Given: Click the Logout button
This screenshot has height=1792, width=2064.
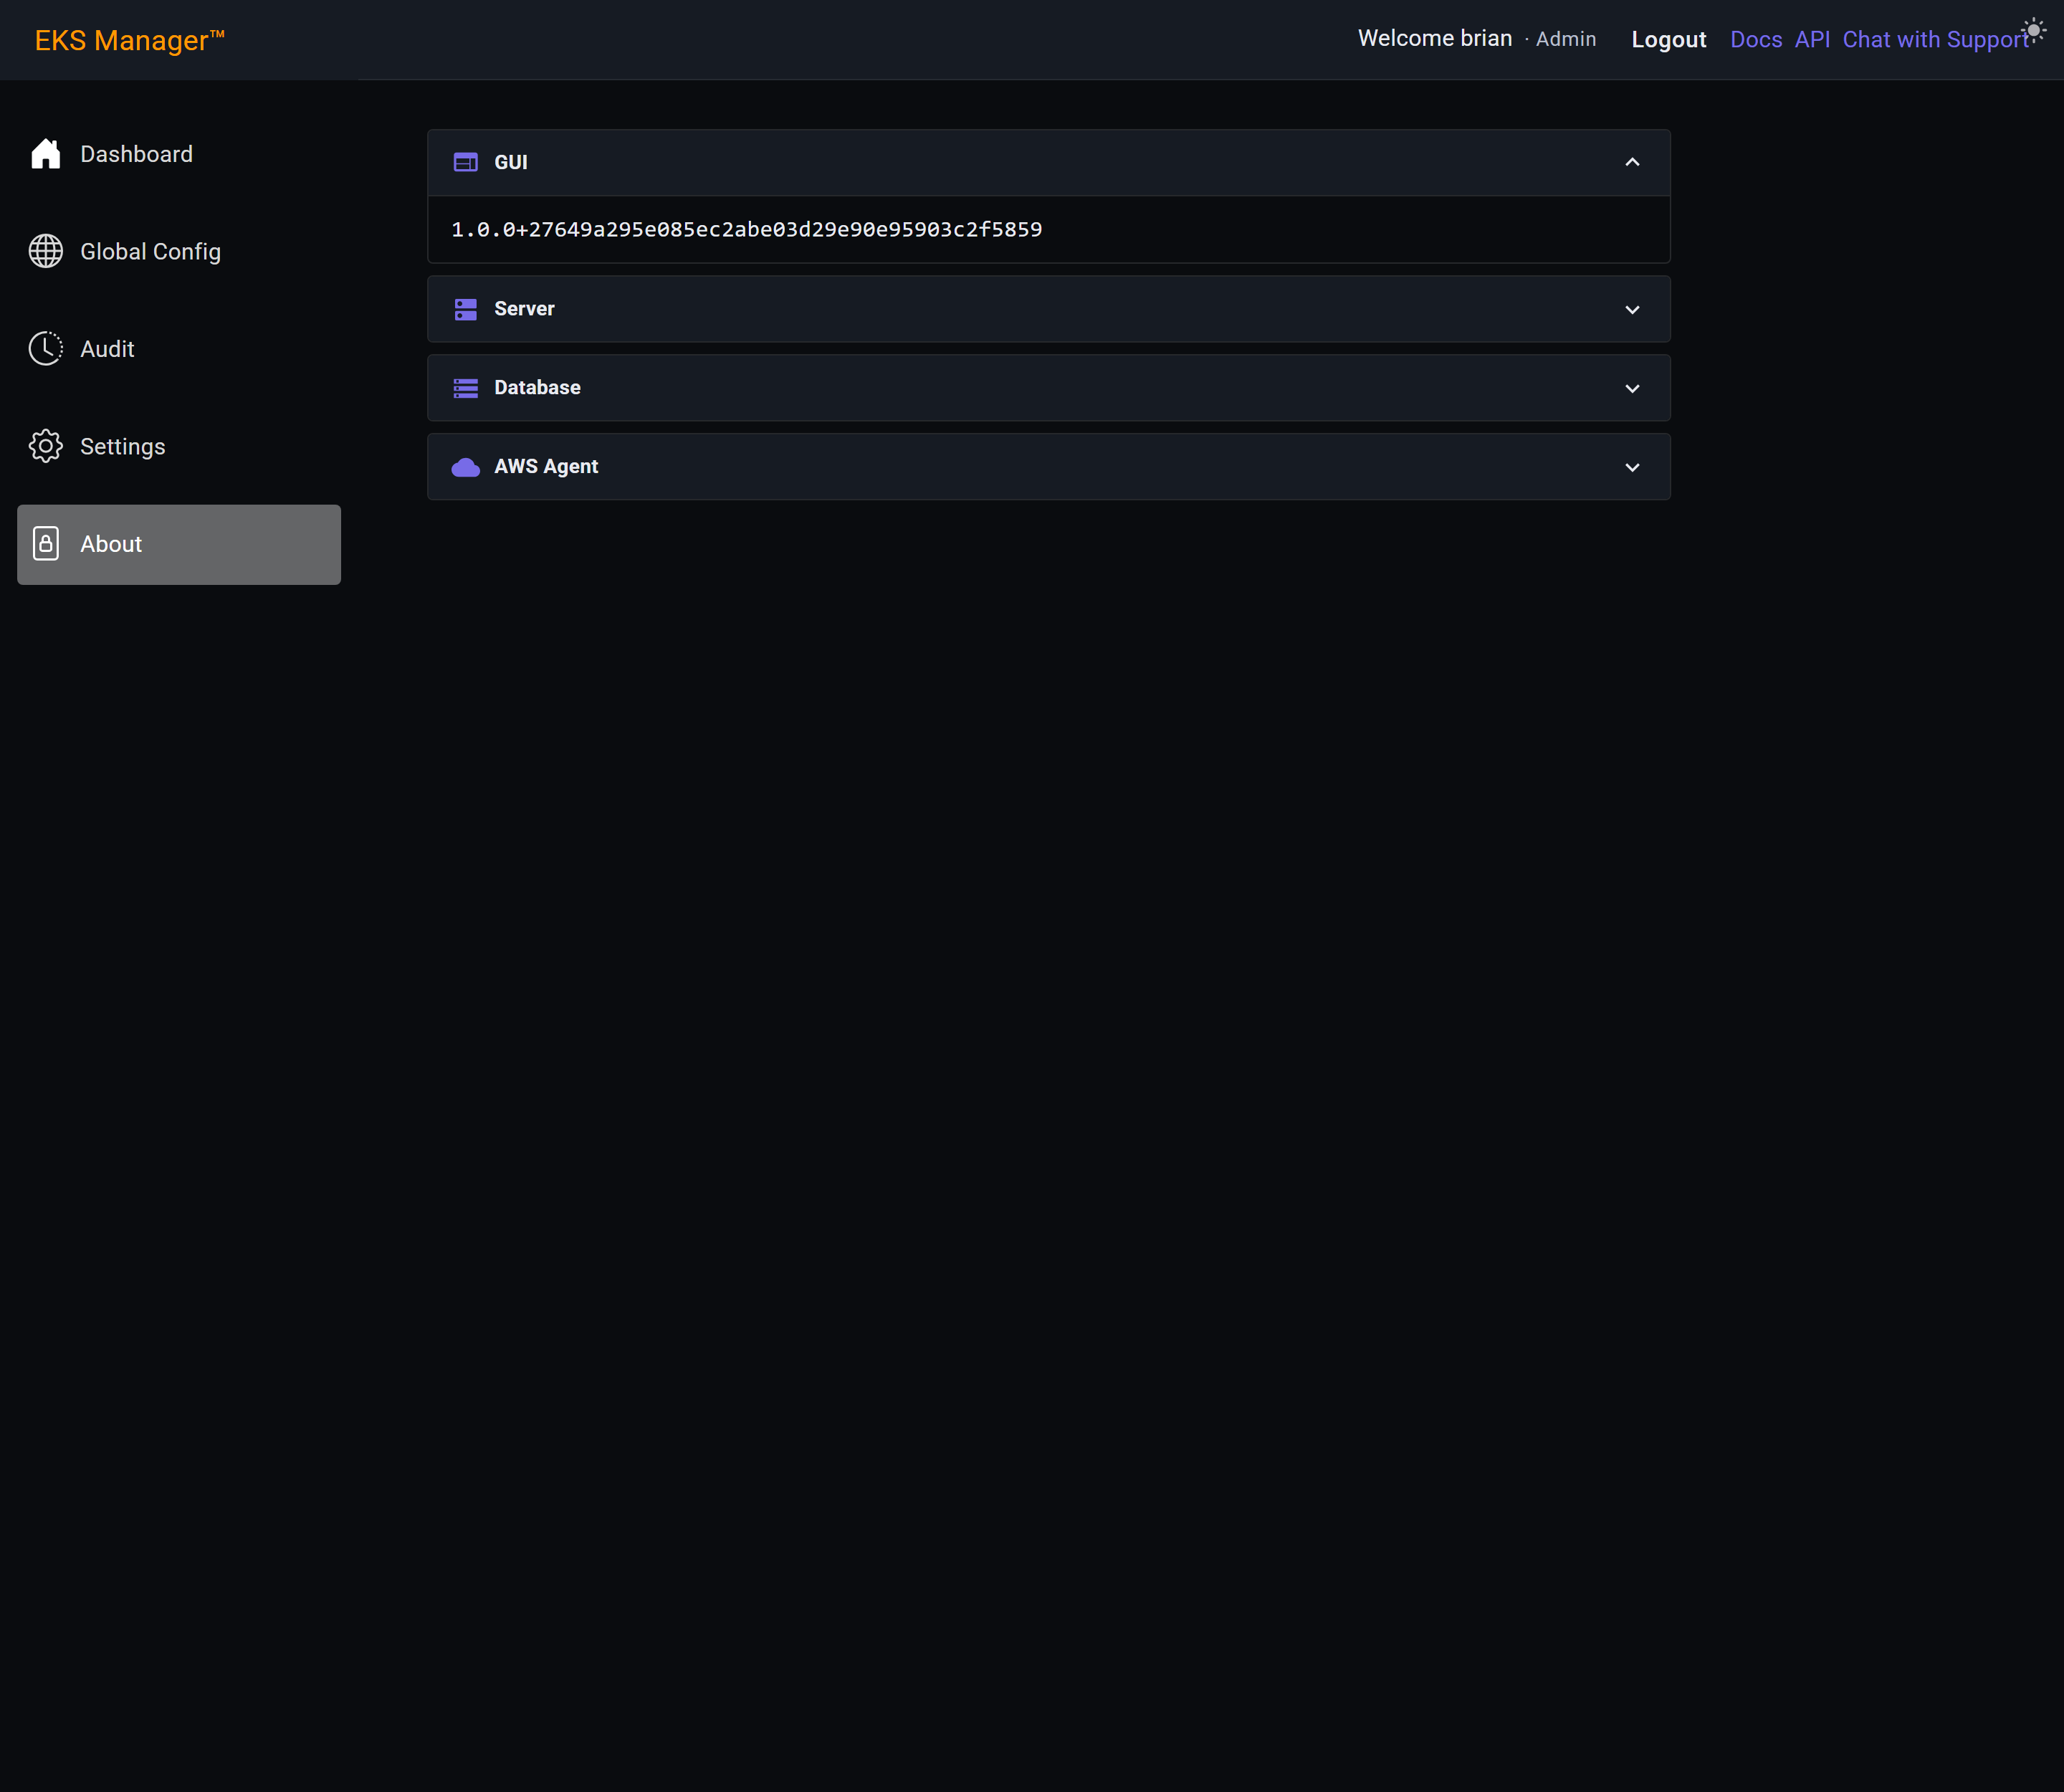Looking at the screenshot, I should pos(1668,39).
